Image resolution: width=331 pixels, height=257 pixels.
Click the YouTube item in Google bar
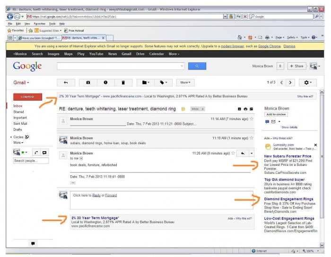(x=96, y=54)
